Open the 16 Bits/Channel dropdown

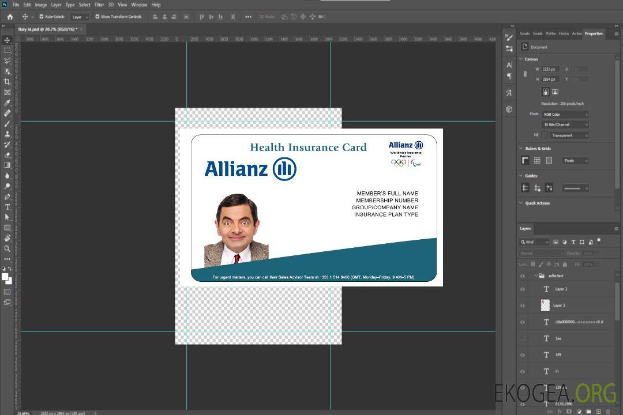pos(565,124)
